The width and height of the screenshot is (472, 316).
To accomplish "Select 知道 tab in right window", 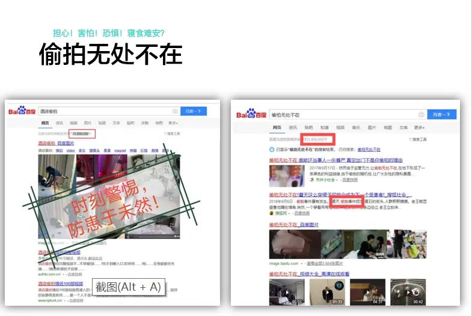I will pos(325,127).
